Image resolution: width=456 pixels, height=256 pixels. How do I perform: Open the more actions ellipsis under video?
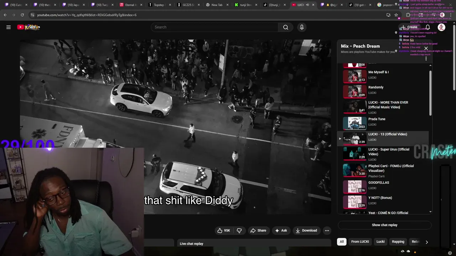click(x=327, y=230)
